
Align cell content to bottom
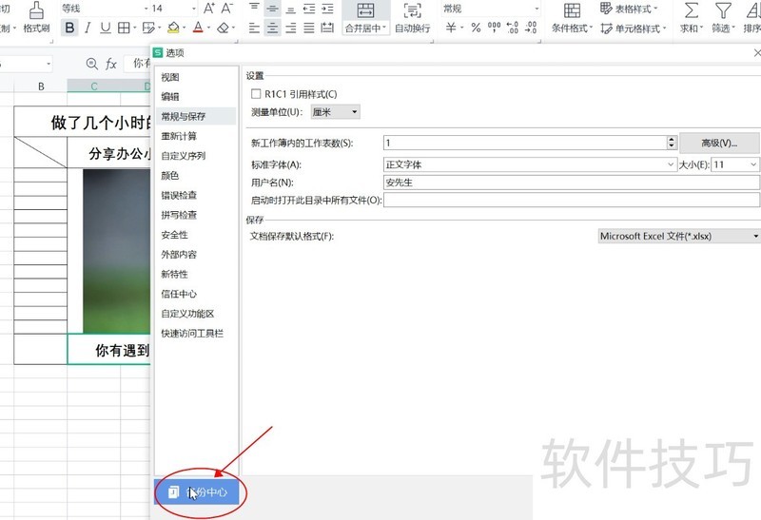(x=291, y=9)
